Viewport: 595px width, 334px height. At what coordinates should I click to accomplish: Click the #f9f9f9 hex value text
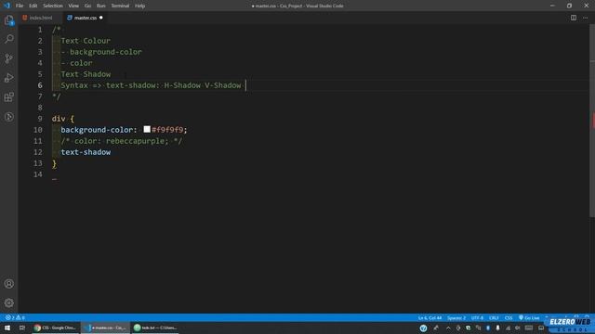coord(167,130)
